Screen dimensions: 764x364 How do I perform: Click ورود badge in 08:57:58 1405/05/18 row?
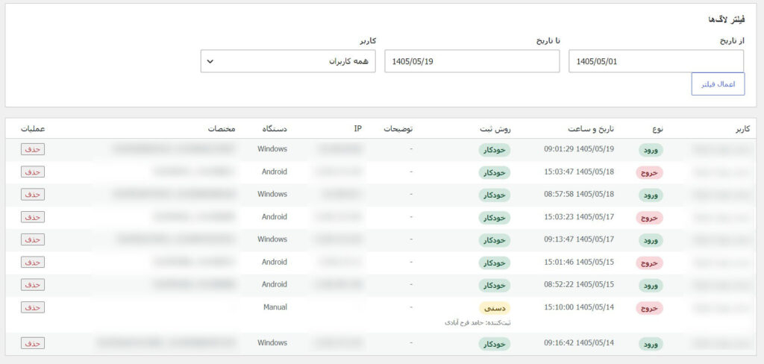tap(651, 195)
